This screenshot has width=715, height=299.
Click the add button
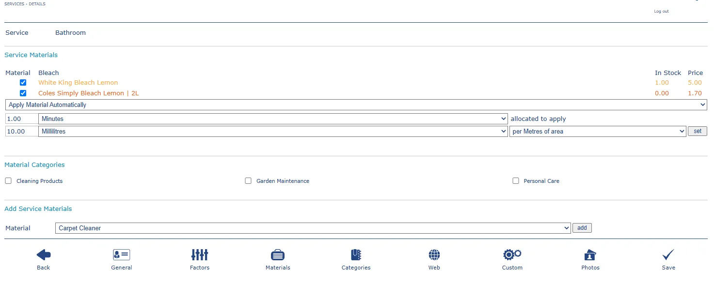coord(582,228)
